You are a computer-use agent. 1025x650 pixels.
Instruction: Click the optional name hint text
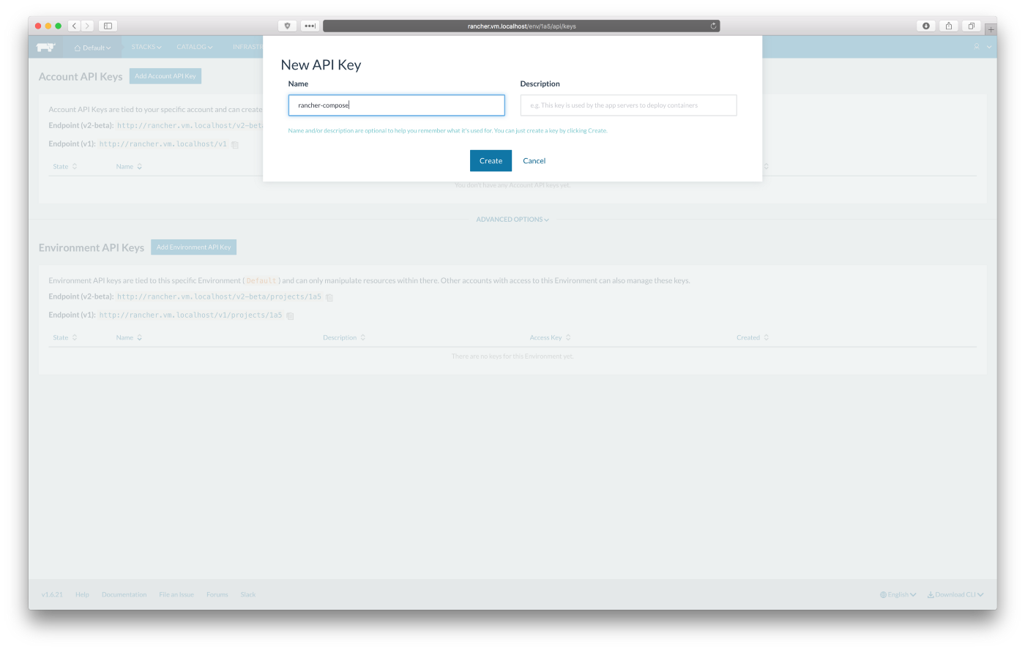tap(447, 131)
